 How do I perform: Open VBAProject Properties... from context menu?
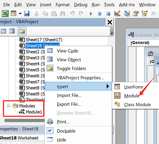click(x=78, y=78)
